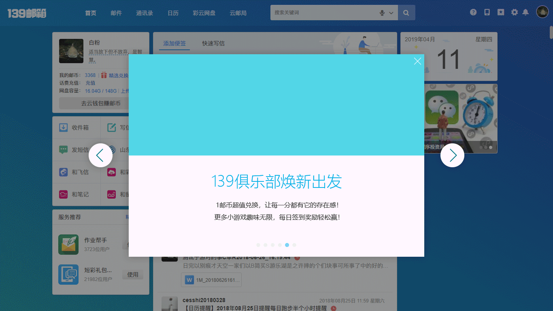
Task: Open the 通讯录 menu item
Action: point(145,13)
